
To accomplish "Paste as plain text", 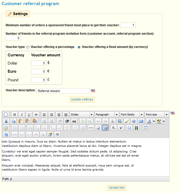I will 28,121.
